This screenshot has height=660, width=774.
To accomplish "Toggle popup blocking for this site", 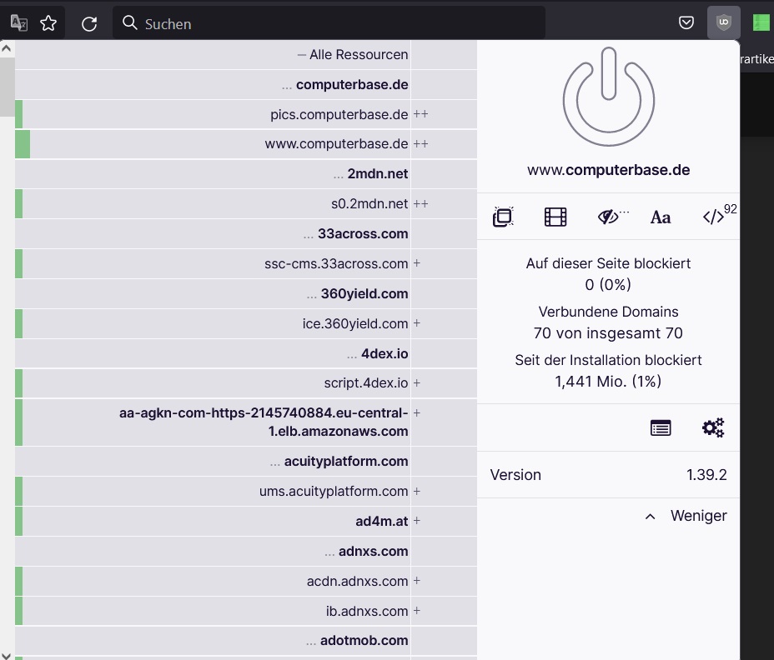I will [x=503, y=217].
